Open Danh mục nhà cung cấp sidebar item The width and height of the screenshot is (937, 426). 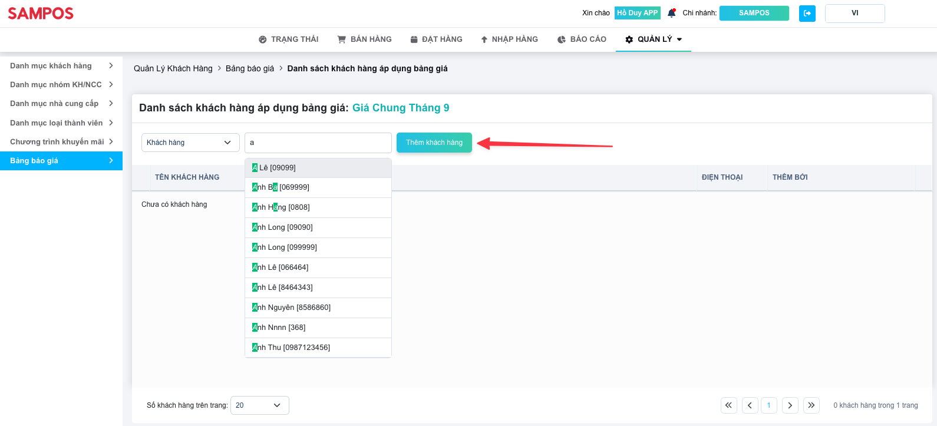pos(61,104)
